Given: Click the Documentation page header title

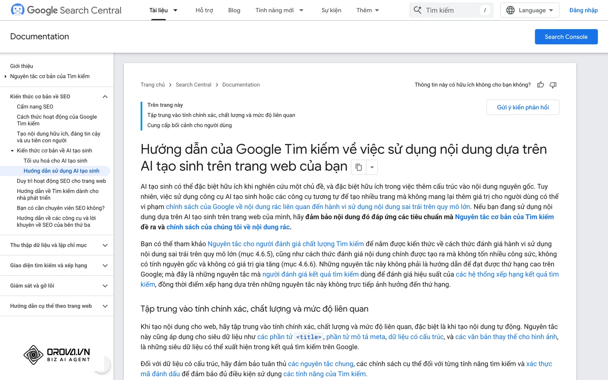Looking at the screenshot, I should coord(40,36).
